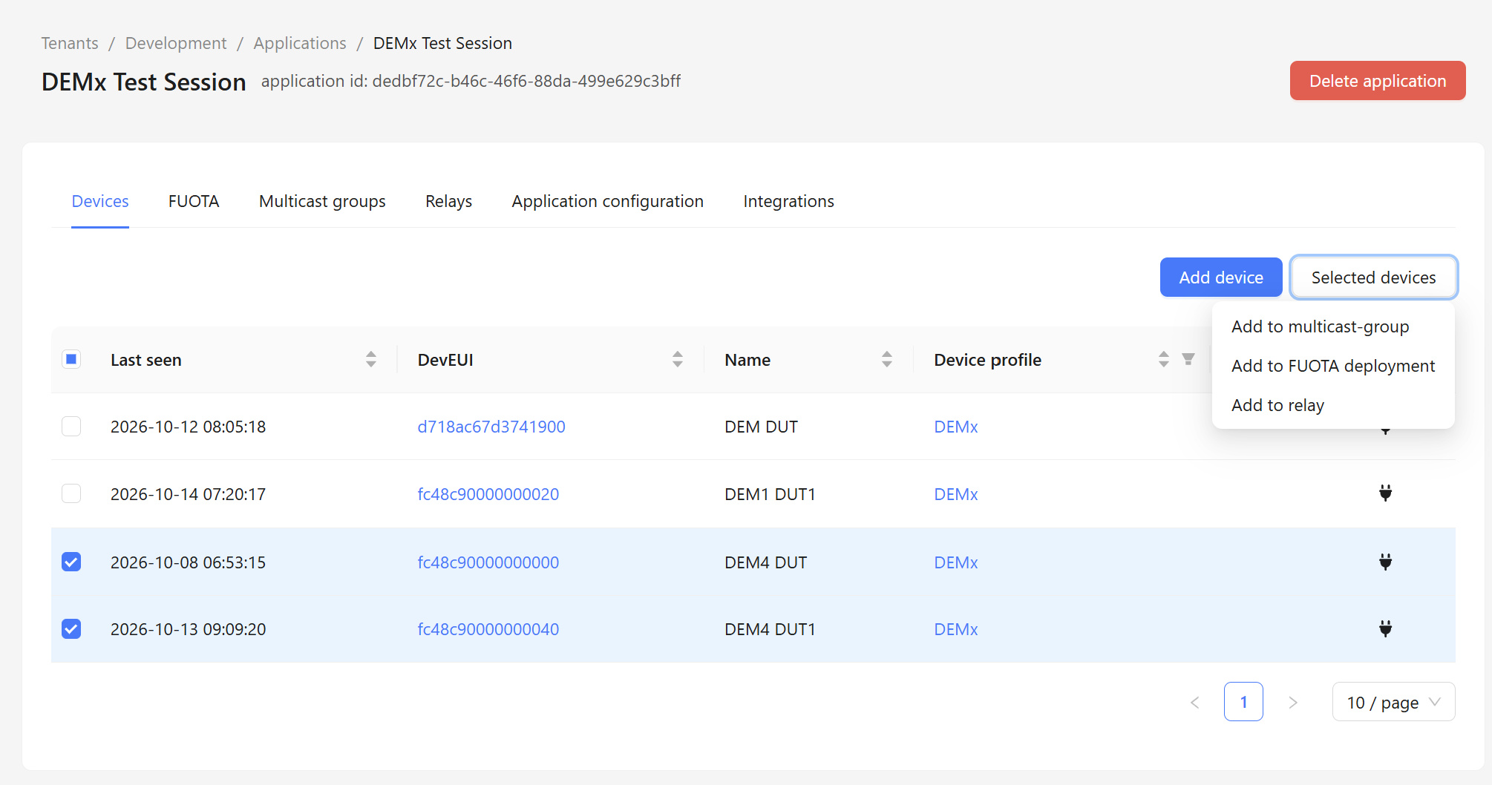Click the timestamp 2026-10-14 07:20:17

188,494
